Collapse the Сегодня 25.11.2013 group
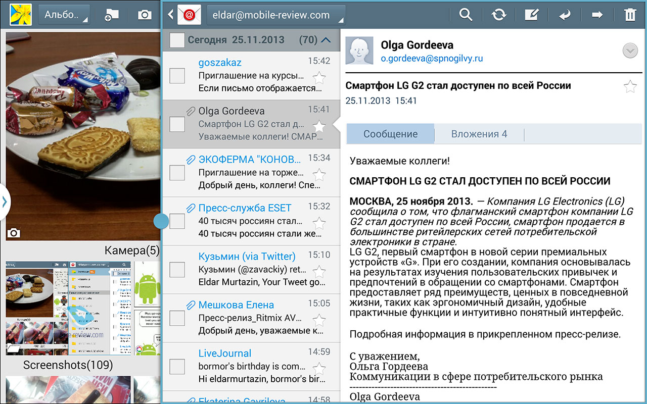The image size is (647, 404). point(326,39)
